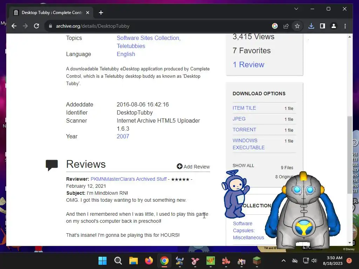Bookmark this page with the star

click(297, 26)
